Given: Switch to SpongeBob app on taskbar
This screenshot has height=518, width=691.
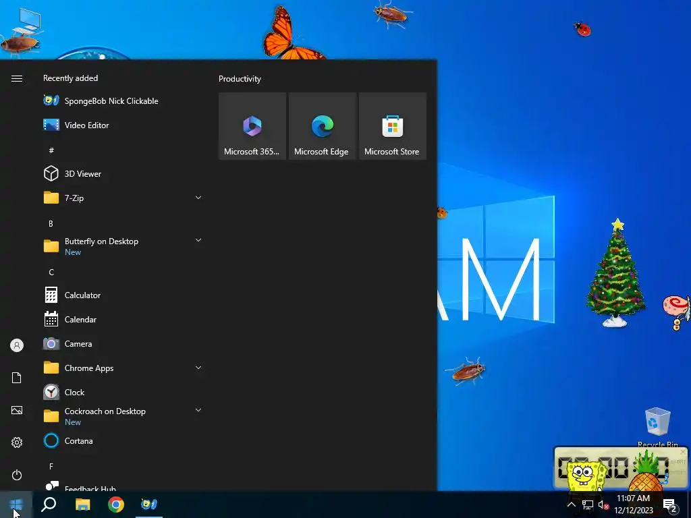Looking at the screenshot, I should (x=149, y=505).
